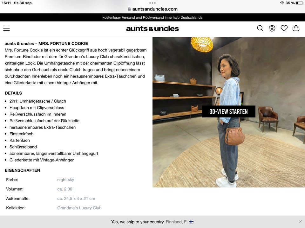Screen dimensions: 305x228
Task: Click the EIGENSCHAFTEN heading
Action: [22, 170]
